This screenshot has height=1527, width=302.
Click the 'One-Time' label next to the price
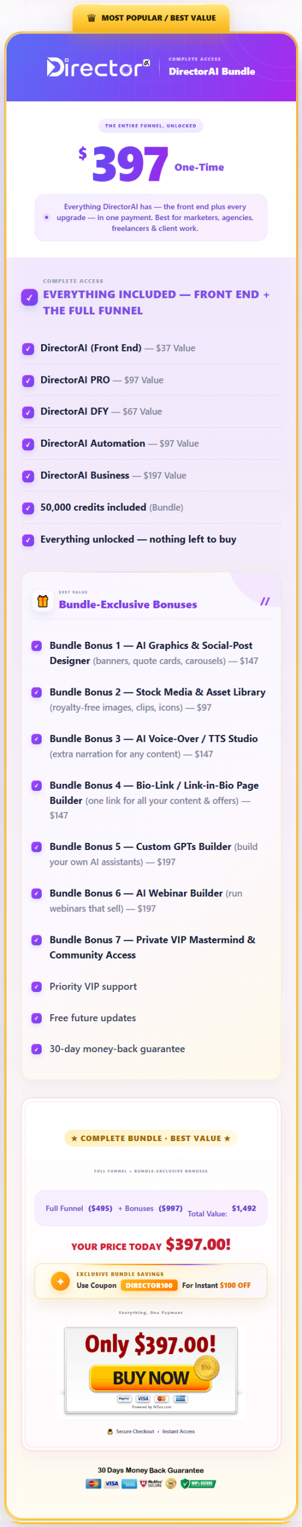coord(199,168)
